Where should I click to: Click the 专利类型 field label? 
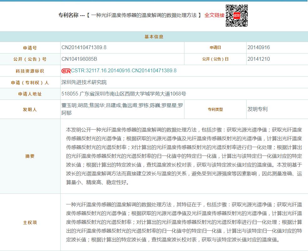(x=215, y=110)
